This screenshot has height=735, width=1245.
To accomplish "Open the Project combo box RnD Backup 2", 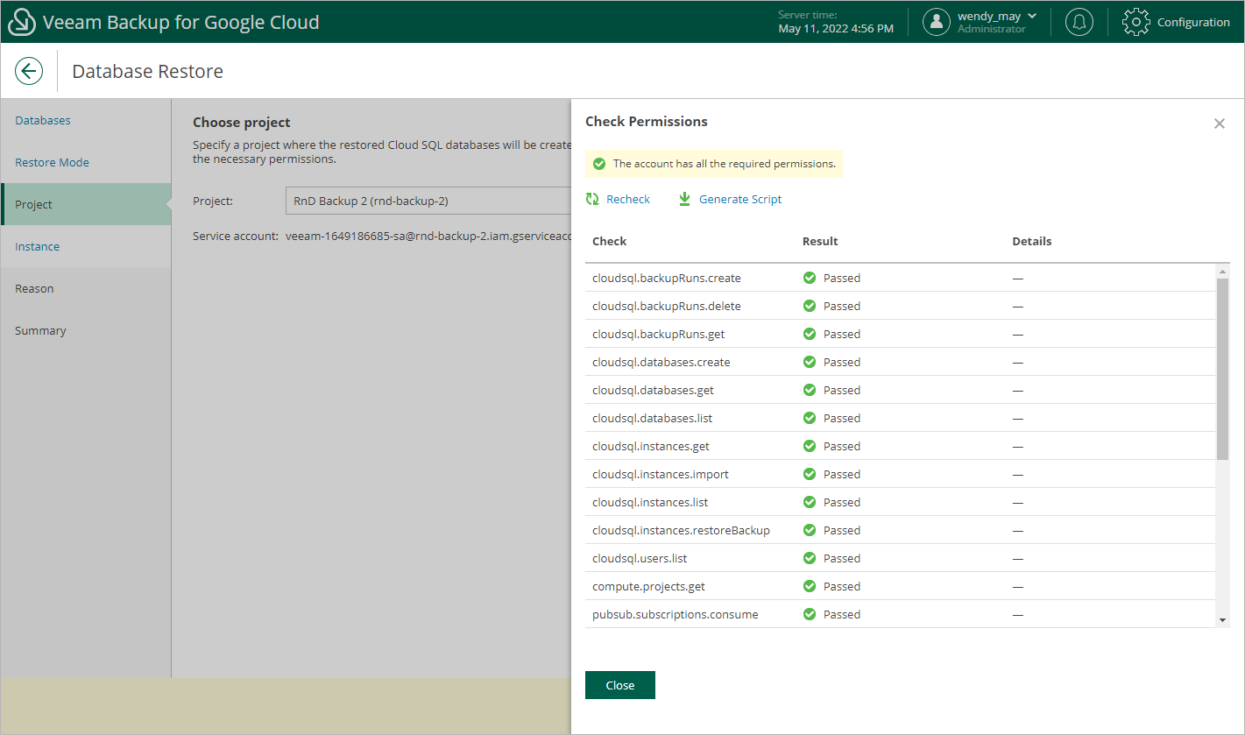I will click(428, 201).
